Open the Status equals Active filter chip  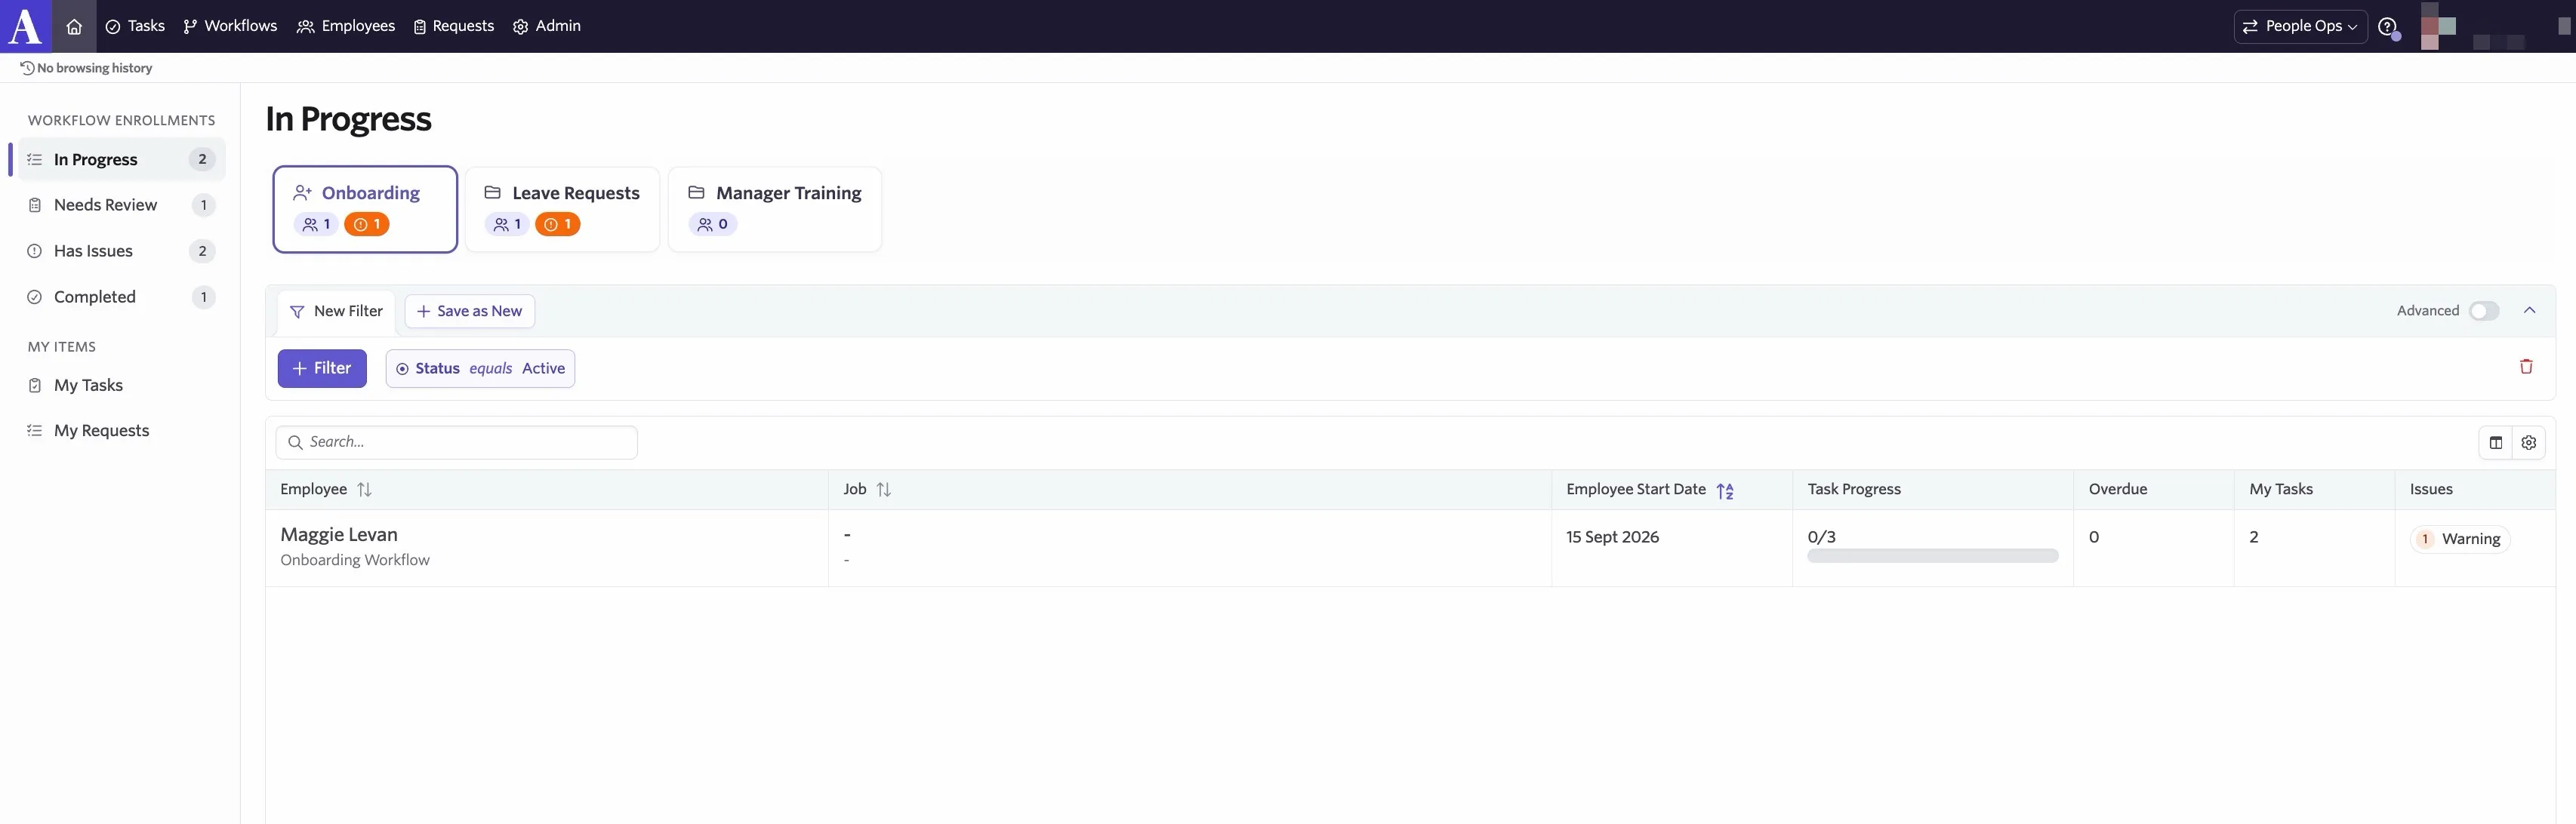tap(480, 368)
